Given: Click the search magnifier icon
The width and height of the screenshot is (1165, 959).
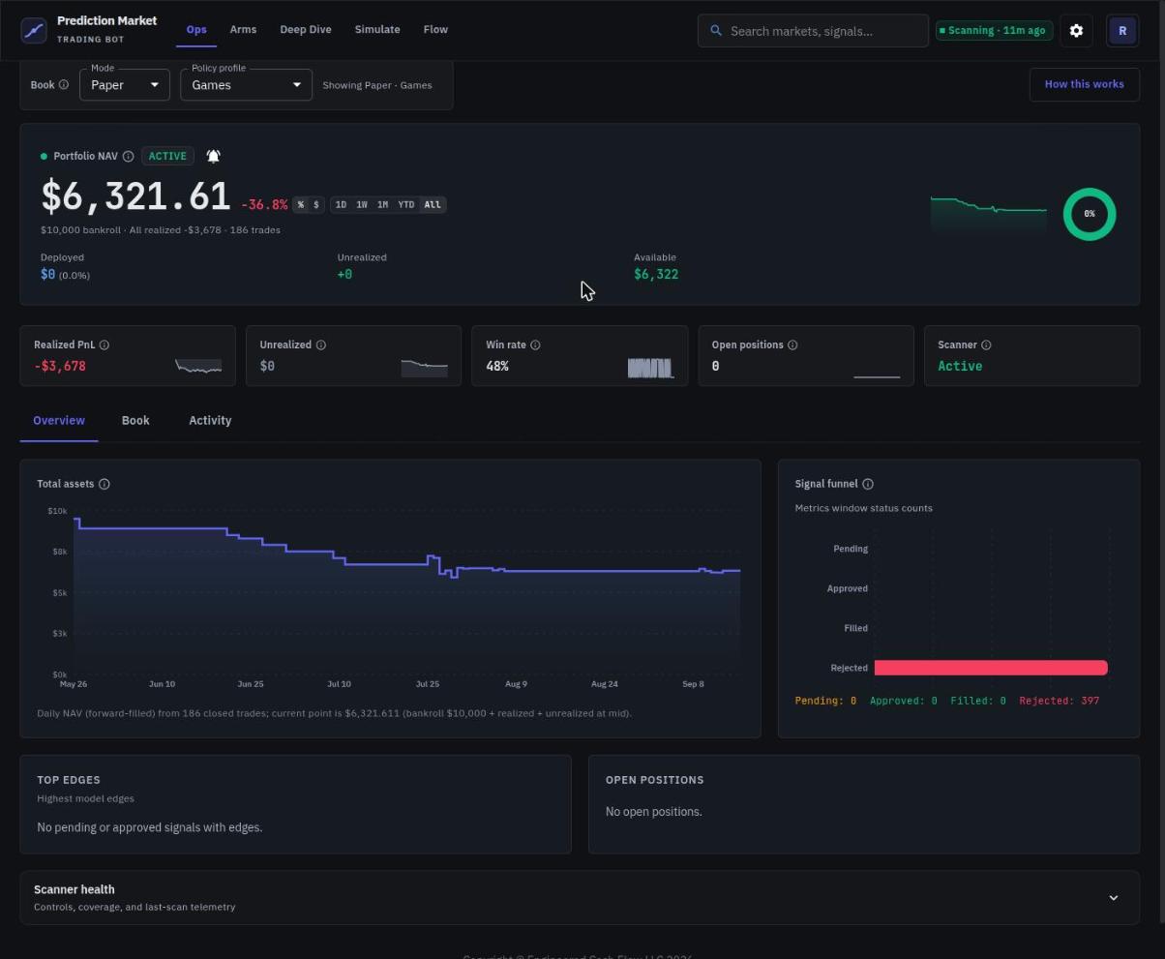Looking at the screenshot, I should 716,31.
